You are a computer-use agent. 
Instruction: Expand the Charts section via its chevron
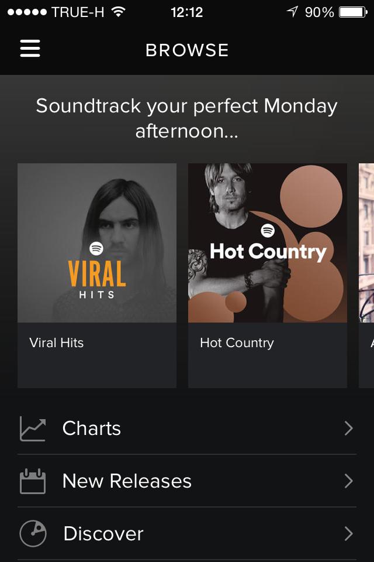(349, 429)
